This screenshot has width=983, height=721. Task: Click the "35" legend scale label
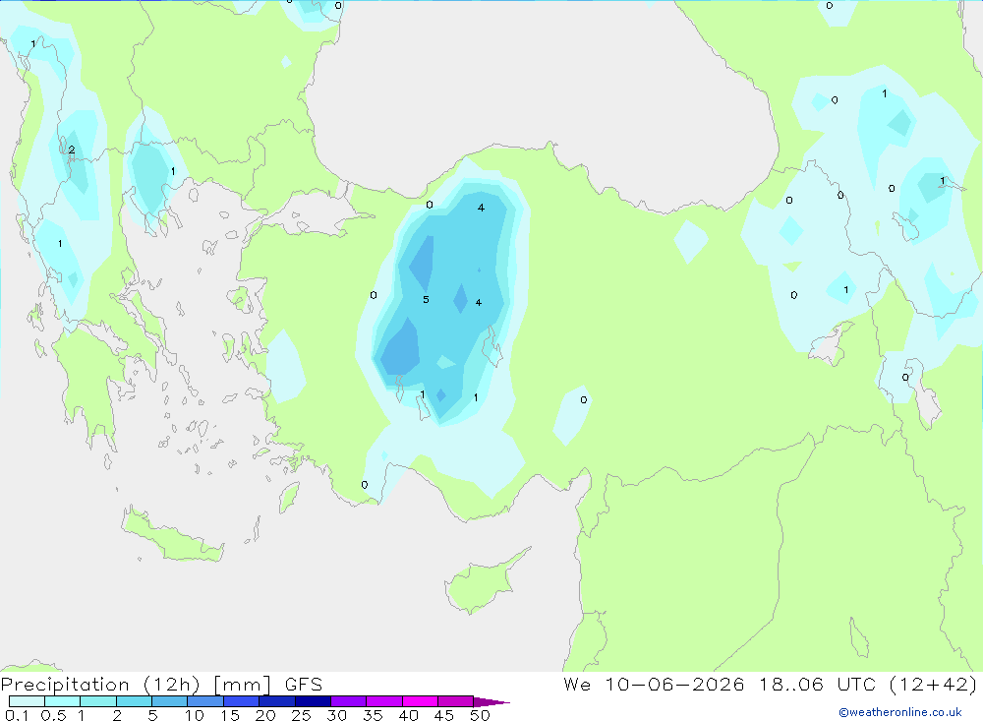pyautogui.click(x=373, y=715)
